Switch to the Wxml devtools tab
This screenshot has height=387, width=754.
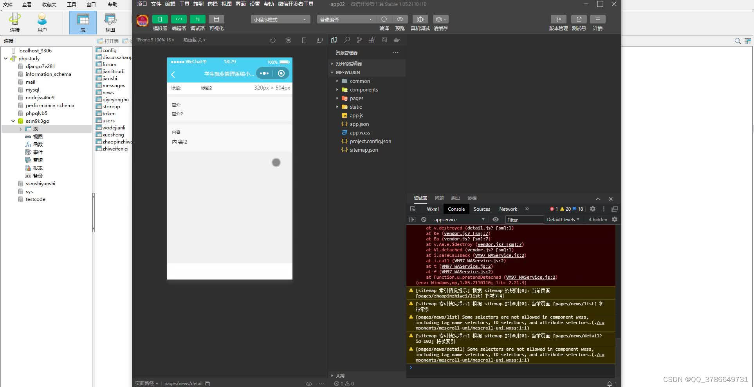pos(433,209)
